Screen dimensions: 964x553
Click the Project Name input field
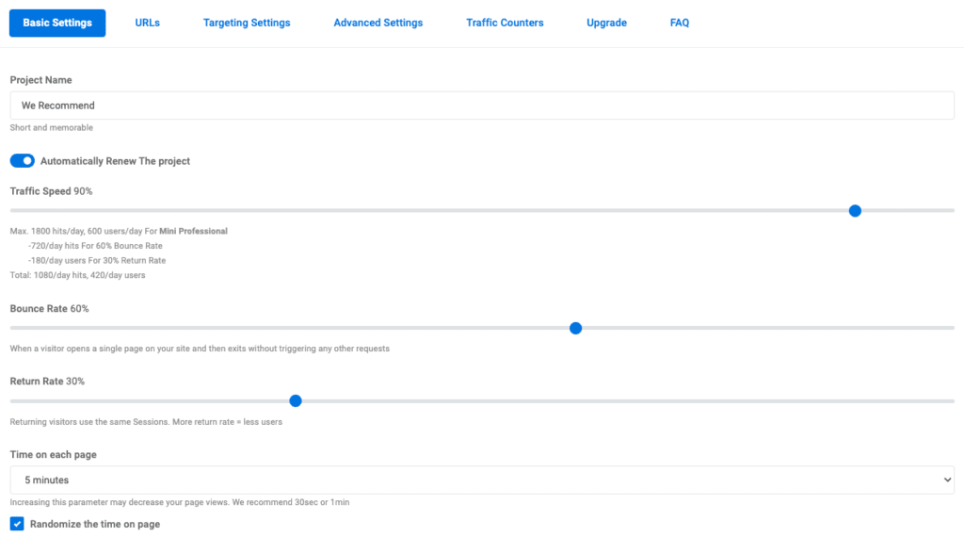482,106
